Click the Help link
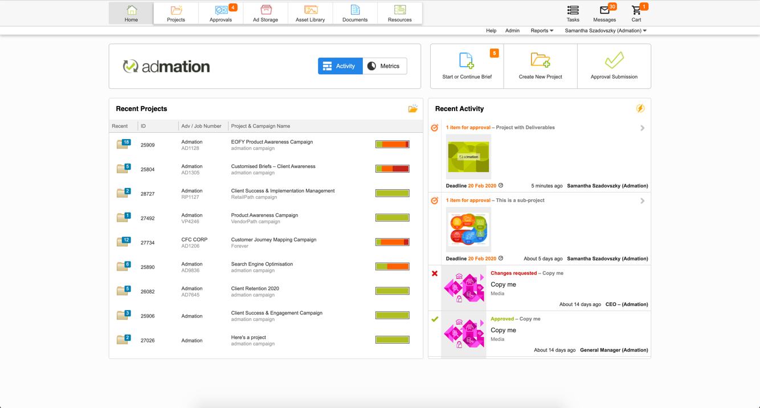760x408 pixels. (x=491, y=31)
